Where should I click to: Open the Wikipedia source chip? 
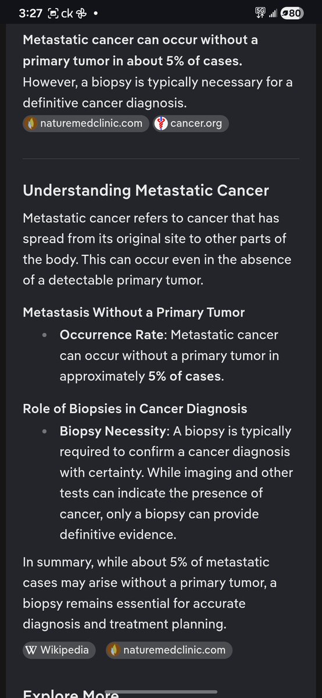59,650
